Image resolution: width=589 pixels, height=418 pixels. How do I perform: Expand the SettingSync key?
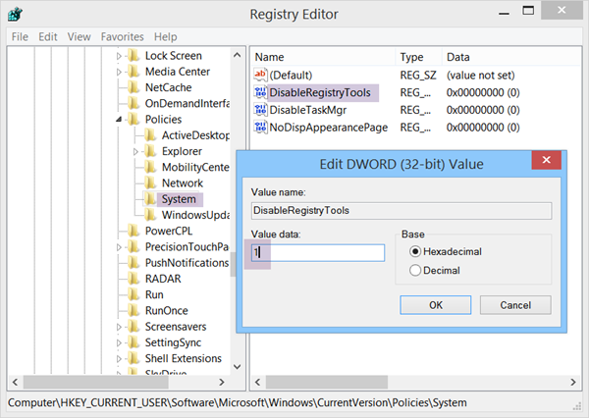tap(119, 342)
